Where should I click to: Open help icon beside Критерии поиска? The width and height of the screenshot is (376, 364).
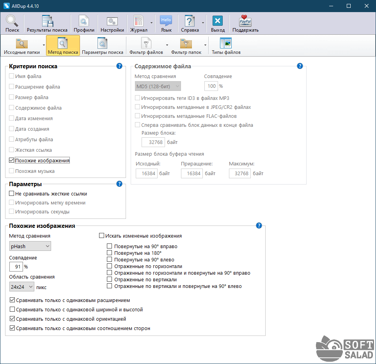pos(119,66)
